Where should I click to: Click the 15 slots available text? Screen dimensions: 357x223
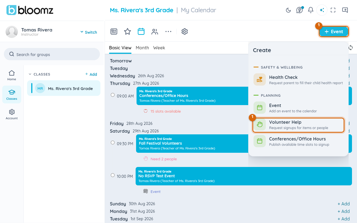pos(166,111)
